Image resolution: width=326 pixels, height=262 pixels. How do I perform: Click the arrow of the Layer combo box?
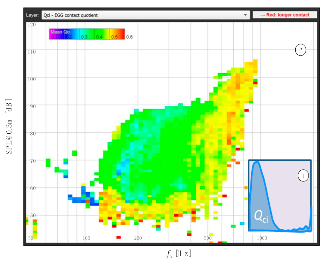pyautogui.click(x=245, y=15)
